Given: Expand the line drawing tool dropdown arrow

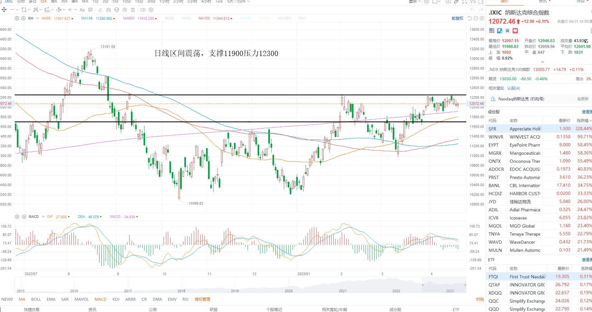Looking at the screenshot, I should click(x=17, y=10).
